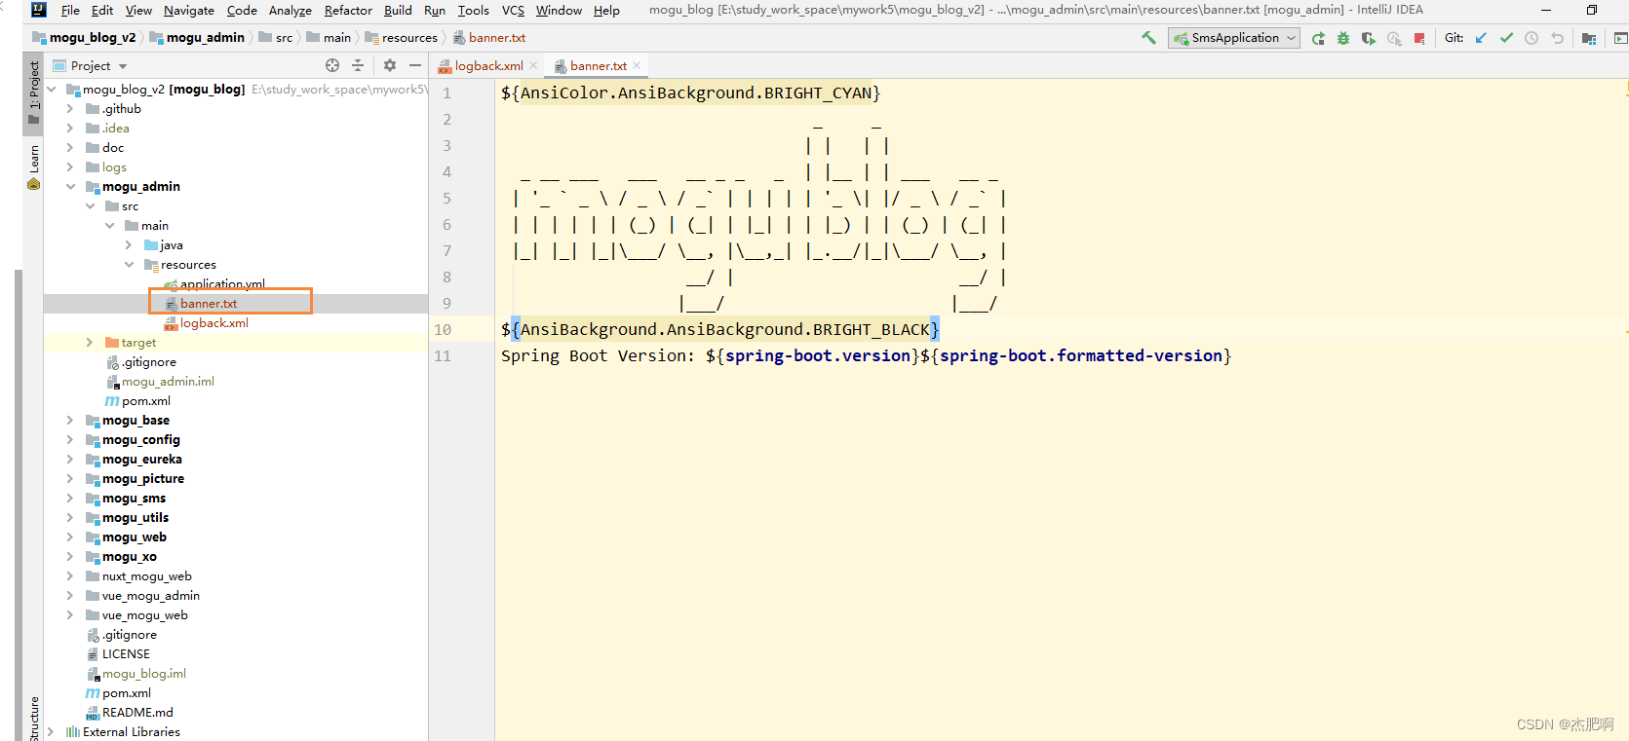
Task: Select the mogu_picture module
Action: (x=142, y=478)
